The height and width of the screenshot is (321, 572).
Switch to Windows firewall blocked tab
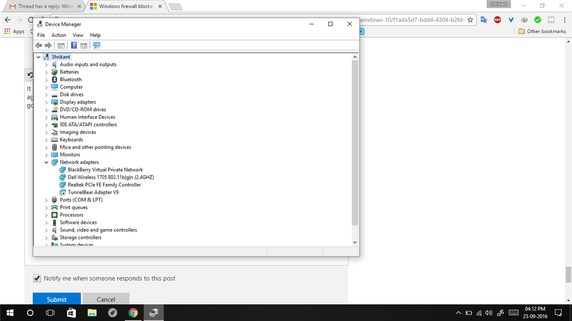click(x=126, y=6)
